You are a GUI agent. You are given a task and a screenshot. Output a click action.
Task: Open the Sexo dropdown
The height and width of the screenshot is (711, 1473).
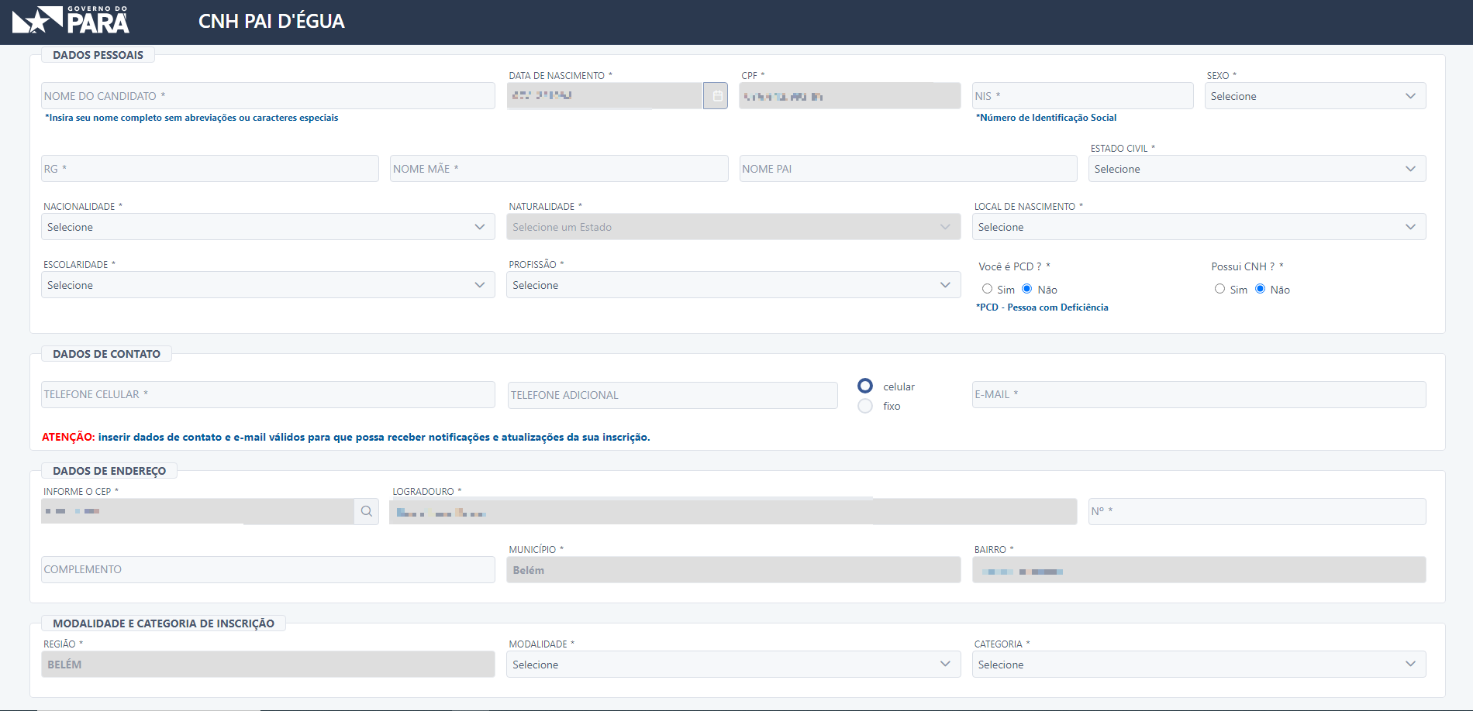(1314, 96)
